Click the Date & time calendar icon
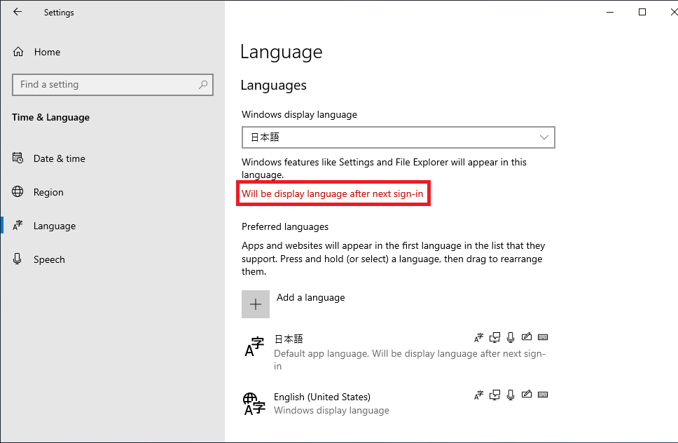 point(18,158)
